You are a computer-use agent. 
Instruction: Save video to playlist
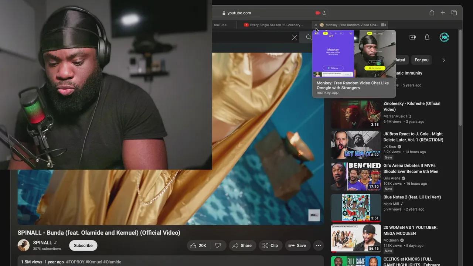[x=297, y=245]
